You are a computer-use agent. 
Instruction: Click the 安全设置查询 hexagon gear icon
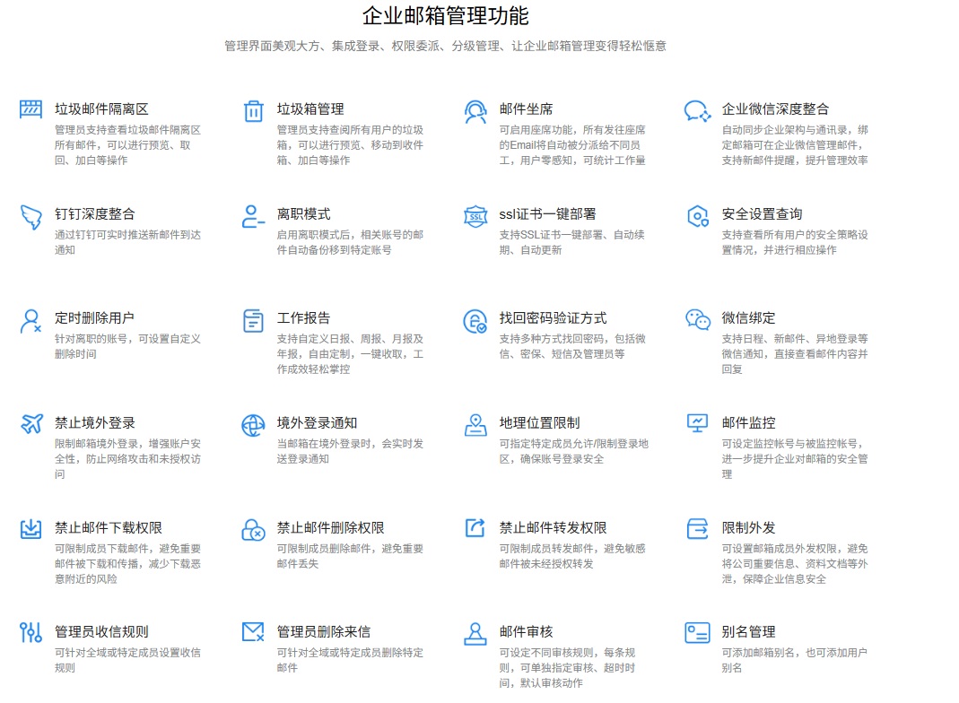click(697, 216)
